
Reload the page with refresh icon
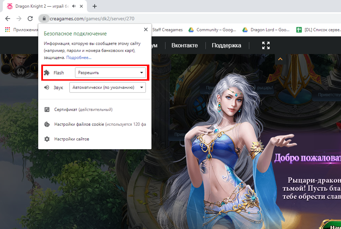point(30,18)
